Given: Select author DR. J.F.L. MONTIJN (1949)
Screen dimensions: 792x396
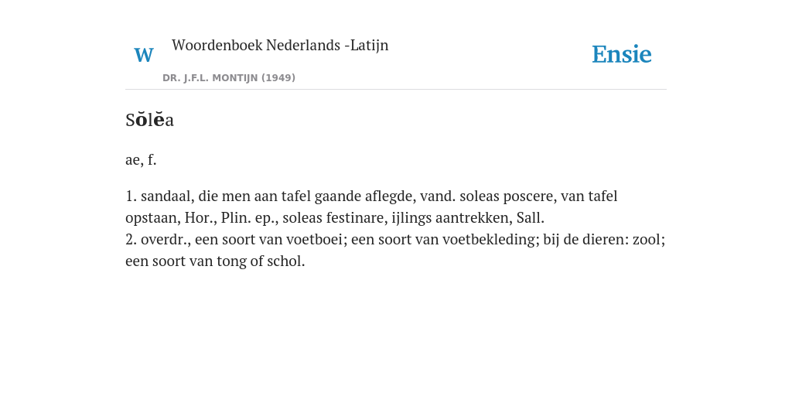Looking at the screenshot, I should (229, 78).
